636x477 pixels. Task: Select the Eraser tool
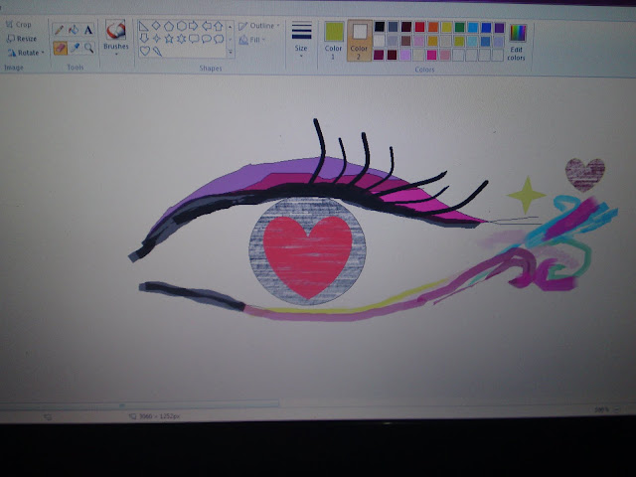click(x=60, y=49)
